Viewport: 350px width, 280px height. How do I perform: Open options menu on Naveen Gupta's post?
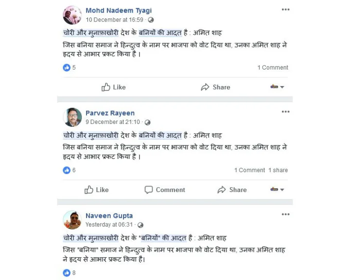coord(285,214)
